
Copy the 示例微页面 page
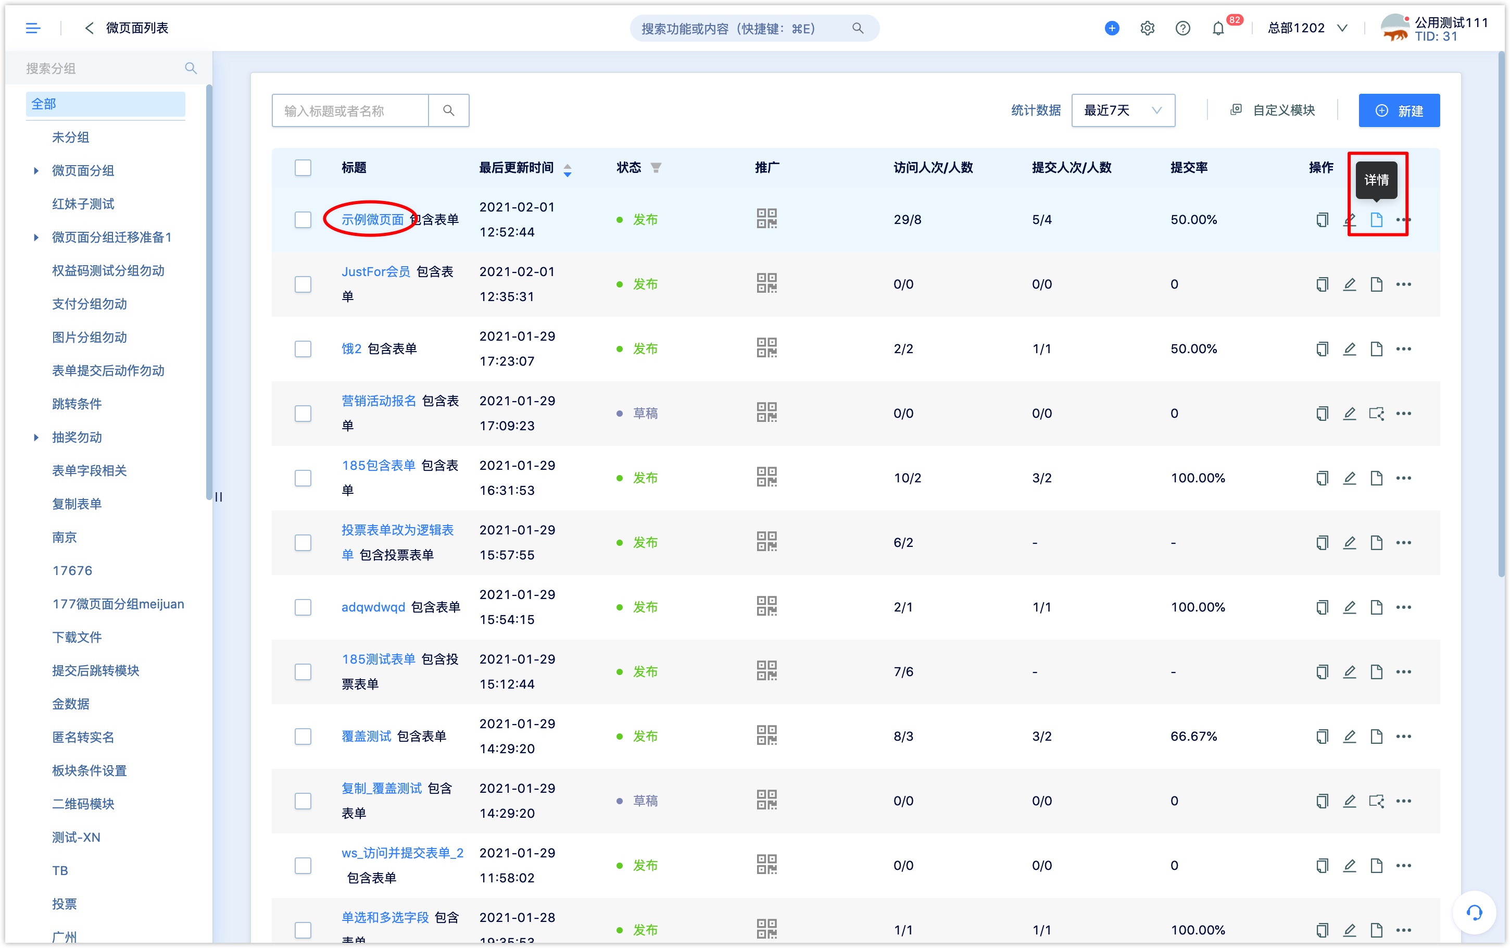coord(1322,219)
